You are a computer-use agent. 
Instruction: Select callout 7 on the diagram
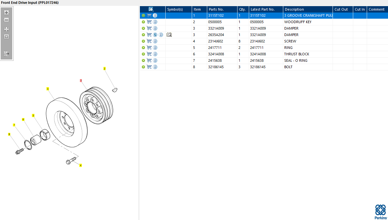(x=14, y=125)
